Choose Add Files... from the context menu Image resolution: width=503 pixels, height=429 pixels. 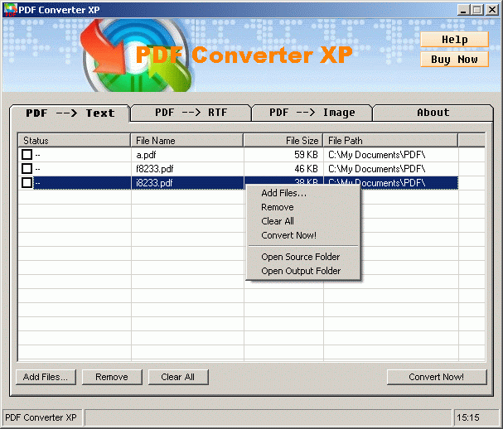(283, 193)
